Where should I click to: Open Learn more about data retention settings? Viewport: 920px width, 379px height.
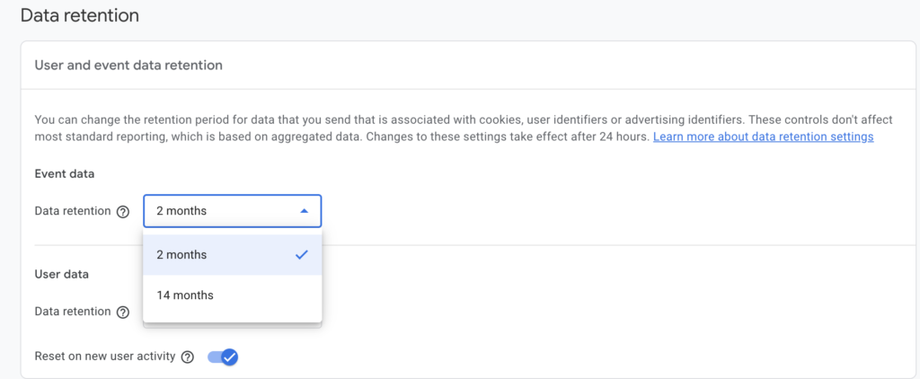(x=763, y=137)
